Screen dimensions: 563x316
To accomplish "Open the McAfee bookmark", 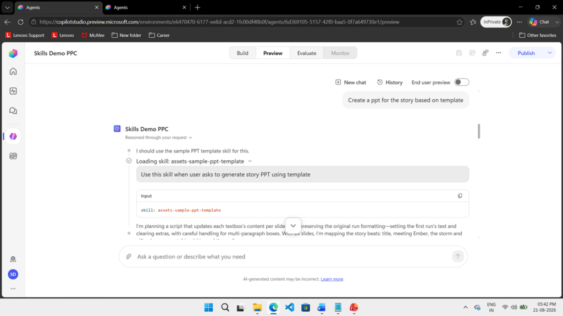I will (93, 35).
